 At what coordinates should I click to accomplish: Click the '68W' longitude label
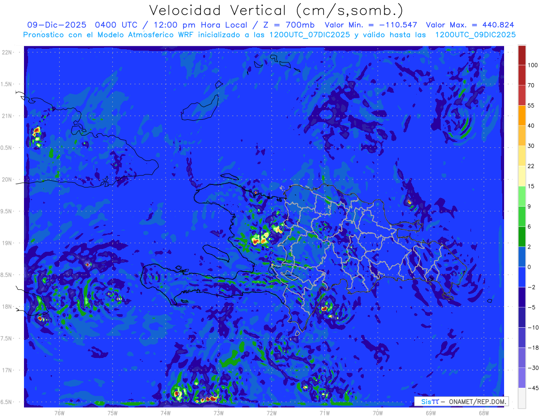click(x=484, y=413)
